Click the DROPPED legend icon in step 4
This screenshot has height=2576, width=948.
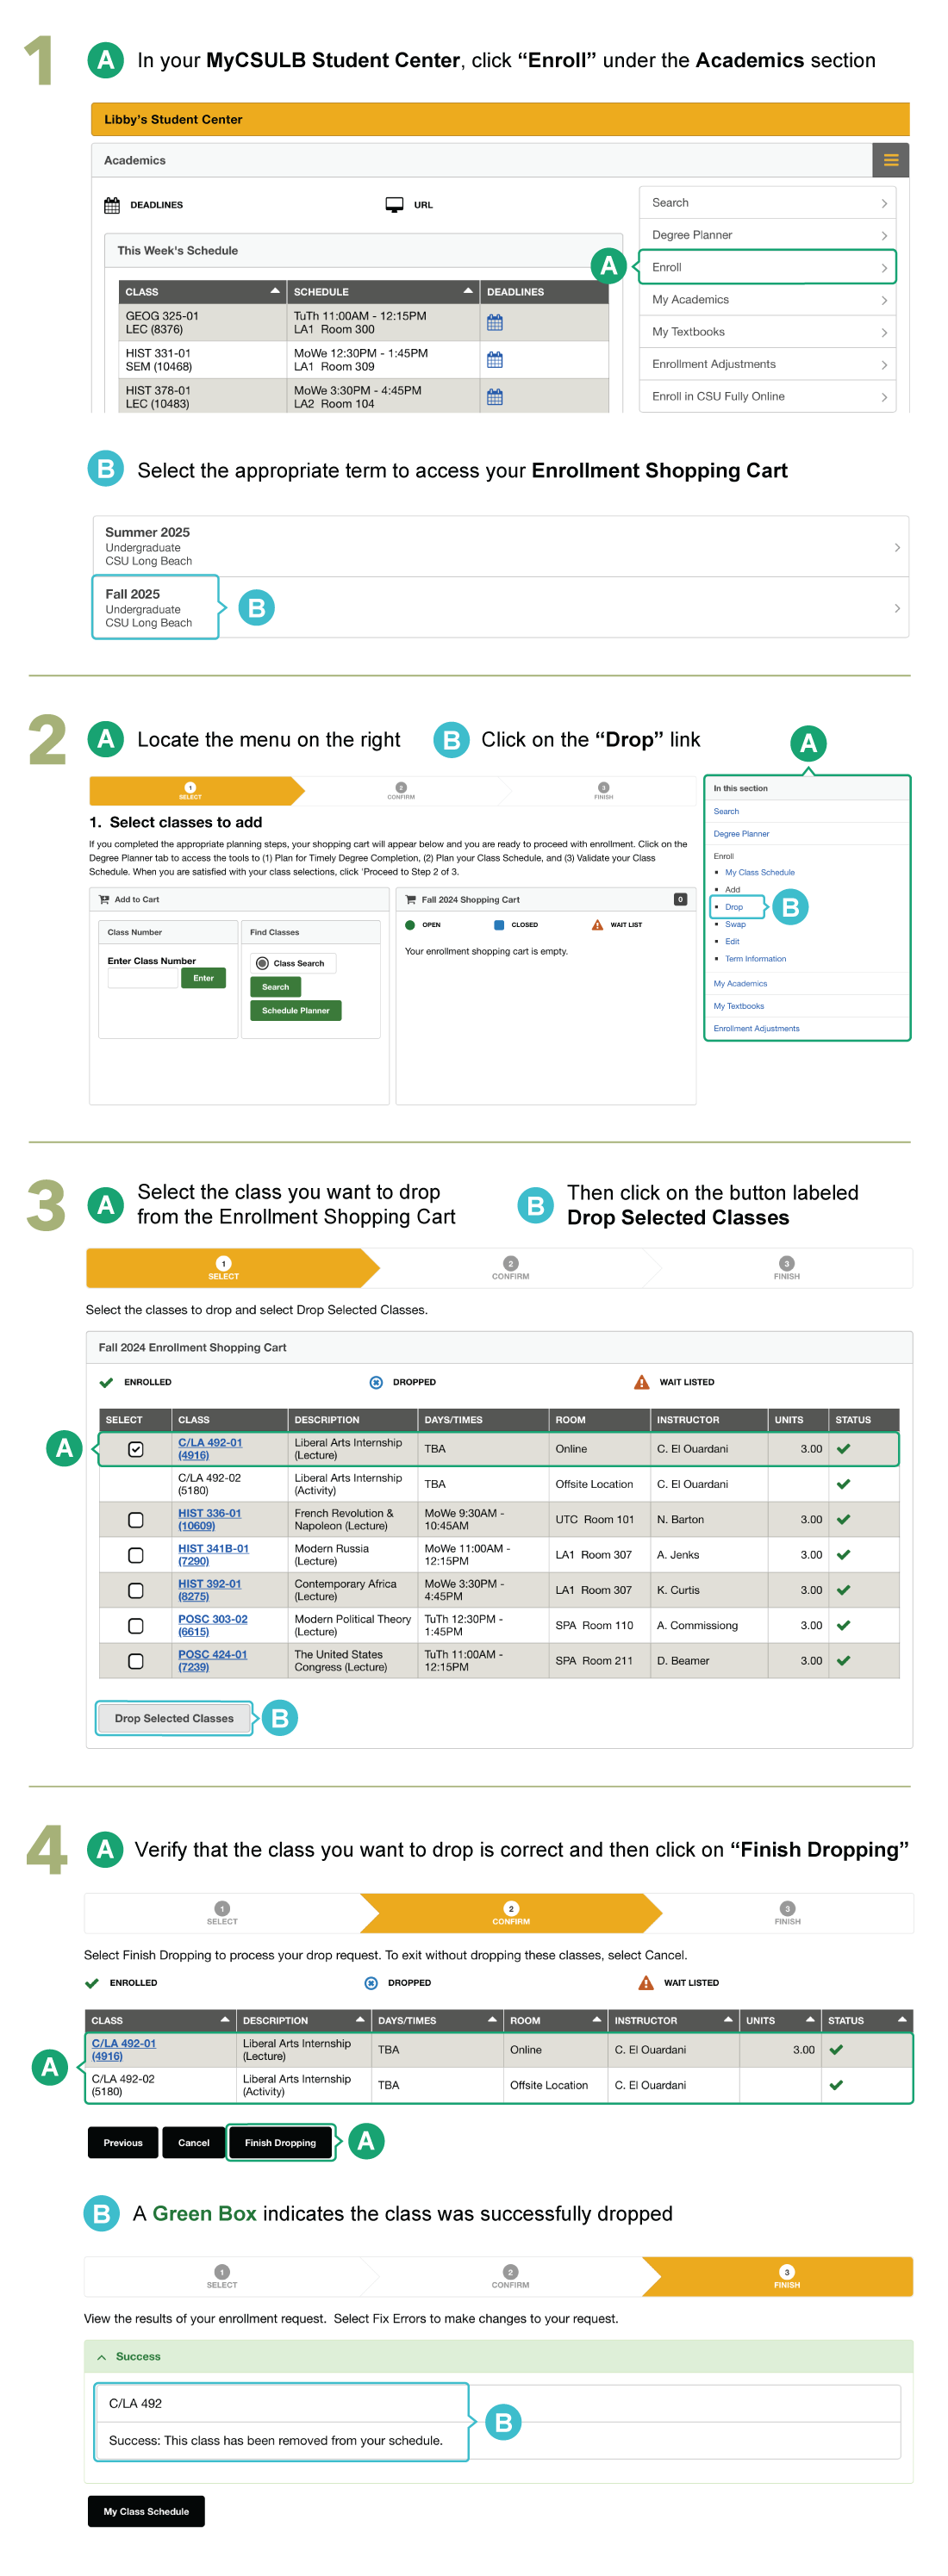(371, 1982)
